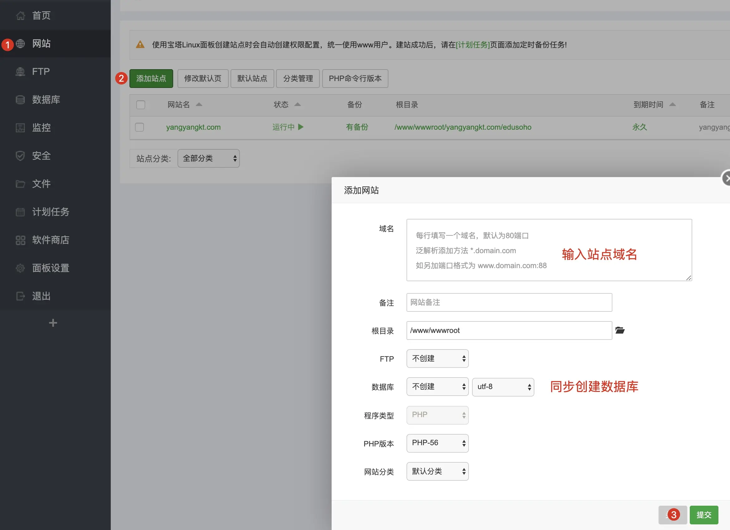Screen dimensions: 730x530
Task: Click the gear icon beside 面板设置
Action: point(20,268)
